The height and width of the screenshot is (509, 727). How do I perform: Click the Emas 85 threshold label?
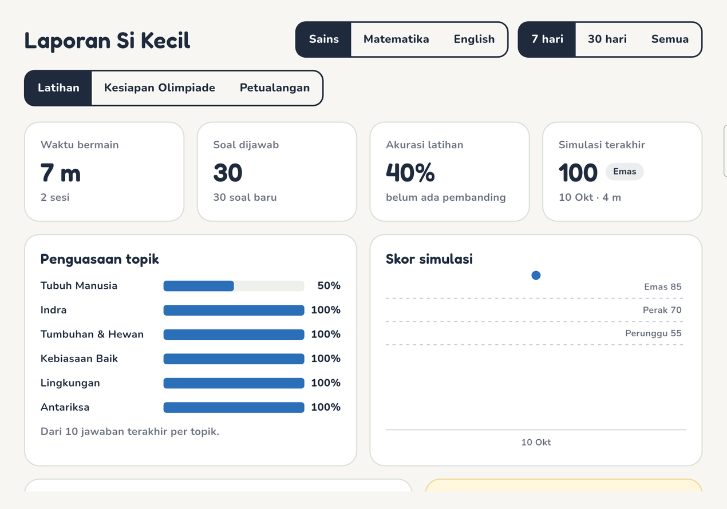663,287
